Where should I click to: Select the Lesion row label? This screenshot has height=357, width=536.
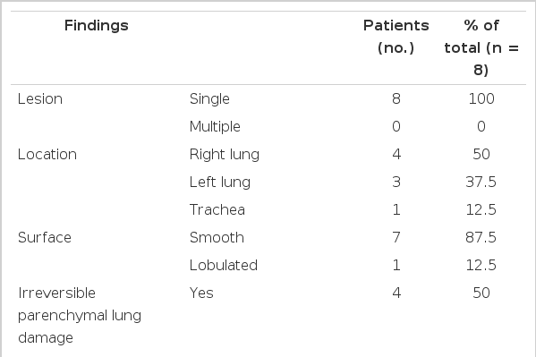coord(40,99)
